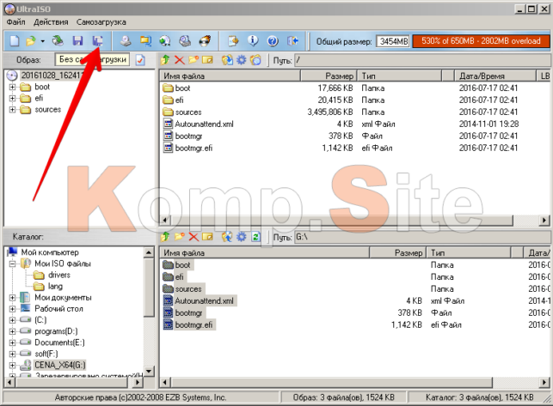Click the checkmark document icon beside the boot field
This screenshot has height=406, width=553.
point(140,60)
